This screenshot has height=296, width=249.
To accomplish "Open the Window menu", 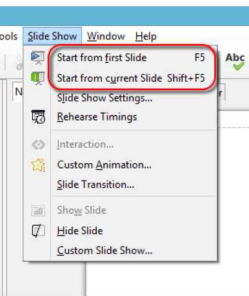I will point(106,36).
